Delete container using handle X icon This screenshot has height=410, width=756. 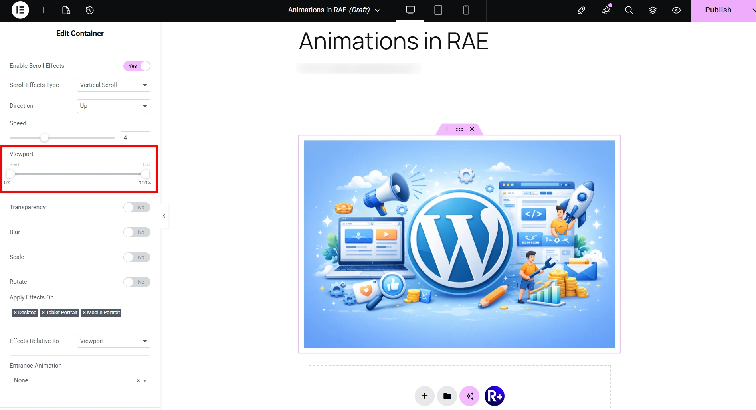tap(472, 129)
